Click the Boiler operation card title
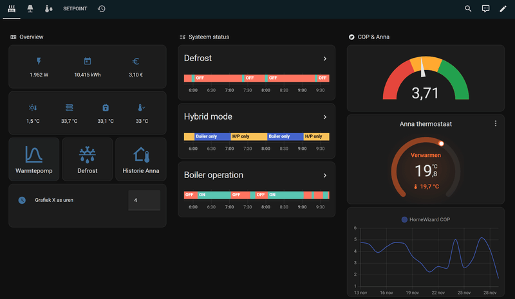The width and height of the screenshot is (515, 299). pyautogui.click(x=214, y=176)
